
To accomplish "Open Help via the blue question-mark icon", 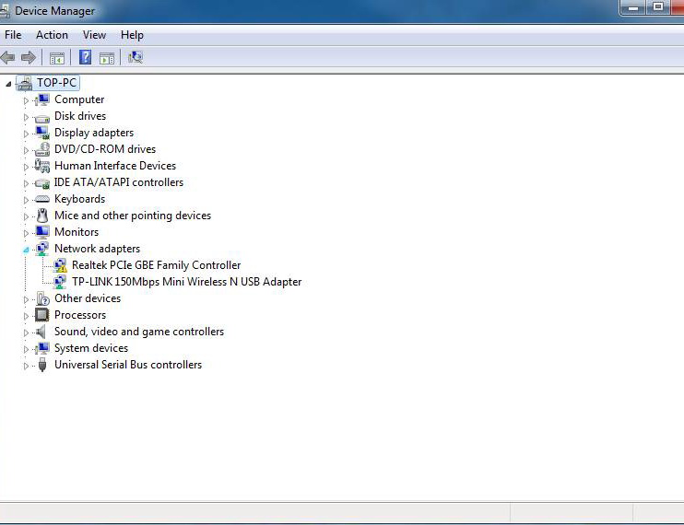I will point(85,57).
